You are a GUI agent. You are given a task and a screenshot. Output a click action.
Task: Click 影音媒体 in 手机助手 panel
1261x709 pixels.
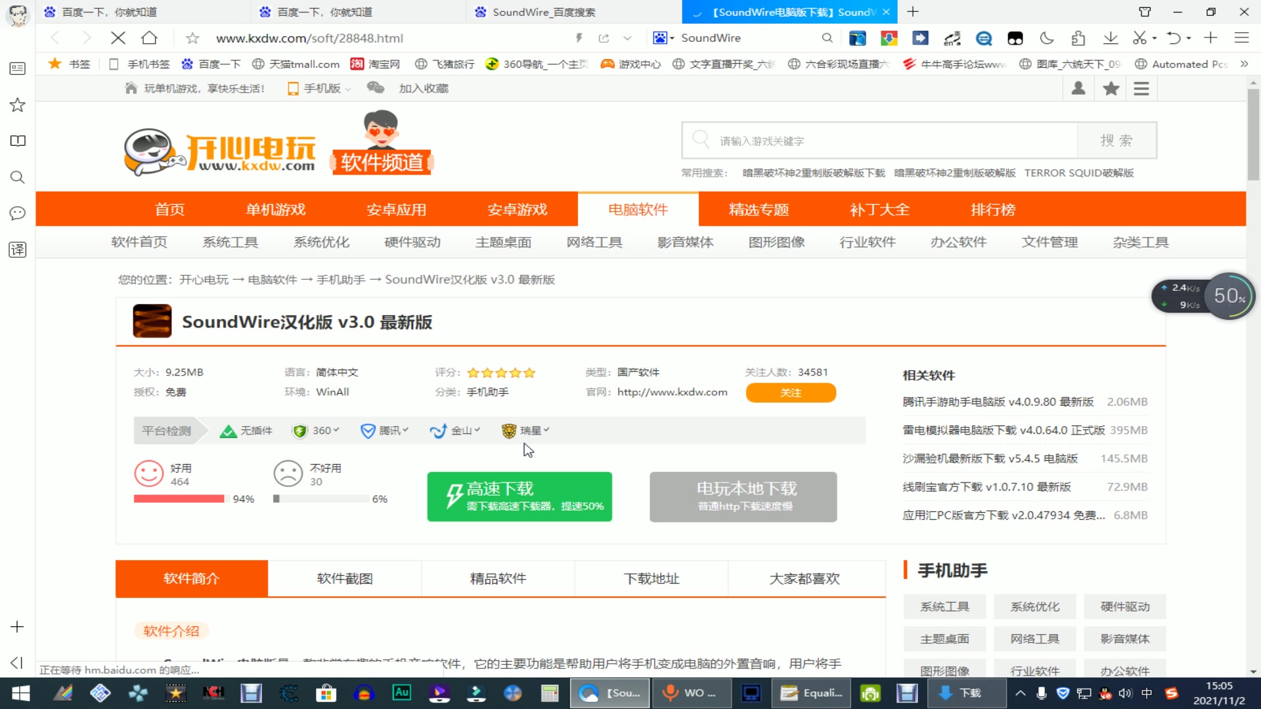click(x=1125, y=639)
